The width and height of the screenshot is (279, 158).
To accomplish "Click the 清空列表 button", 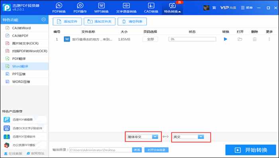I will click(132, 21).
